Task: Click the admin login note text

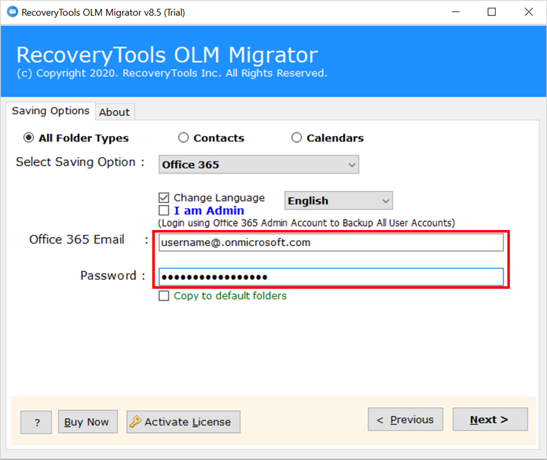Action: tap(306, 223)
